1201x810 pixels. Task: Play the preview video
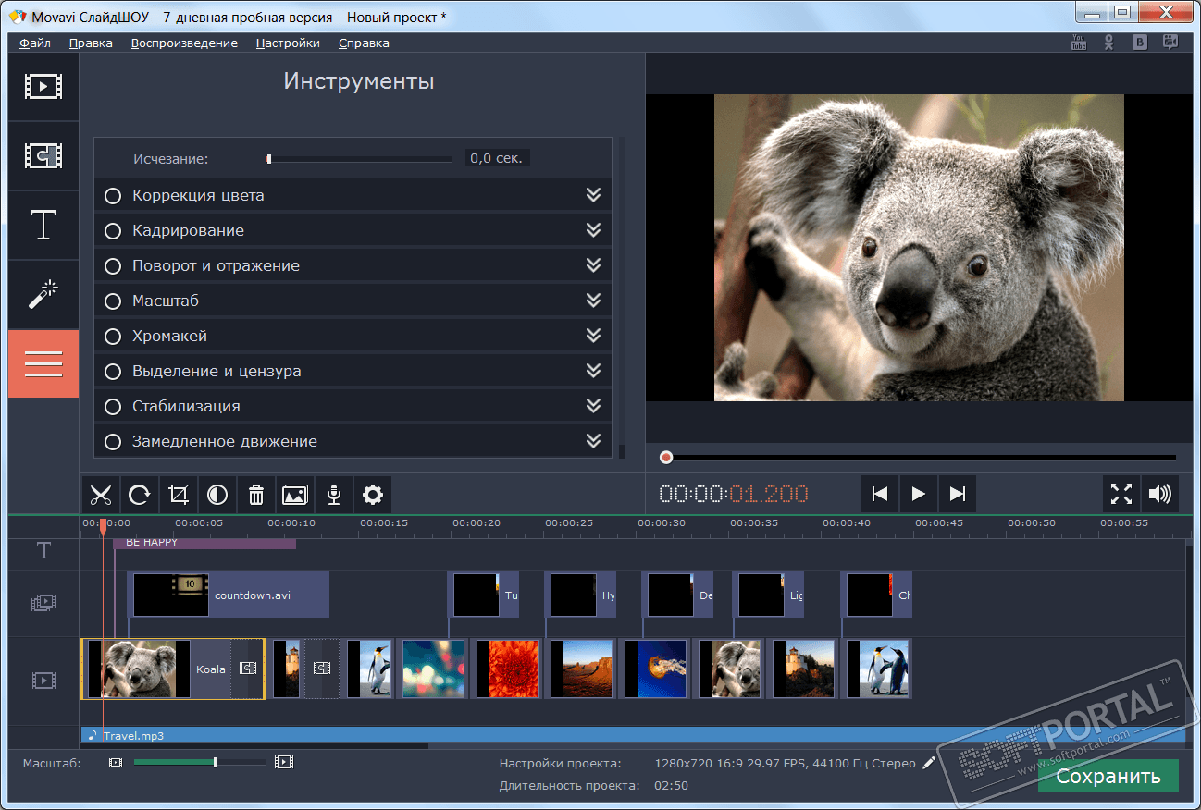[919, 494]
